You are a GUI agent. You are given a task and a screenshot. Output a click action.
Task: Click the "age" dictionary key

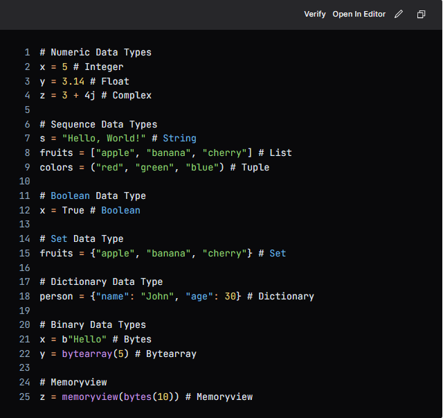point(199,297)
